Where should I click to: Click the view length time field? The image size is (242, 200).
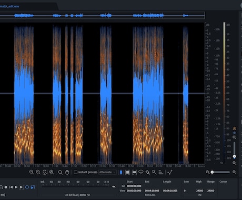[x=170, y=191]
